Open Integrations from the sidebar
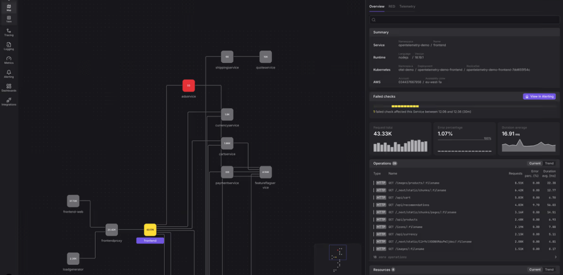 (9, 102)
